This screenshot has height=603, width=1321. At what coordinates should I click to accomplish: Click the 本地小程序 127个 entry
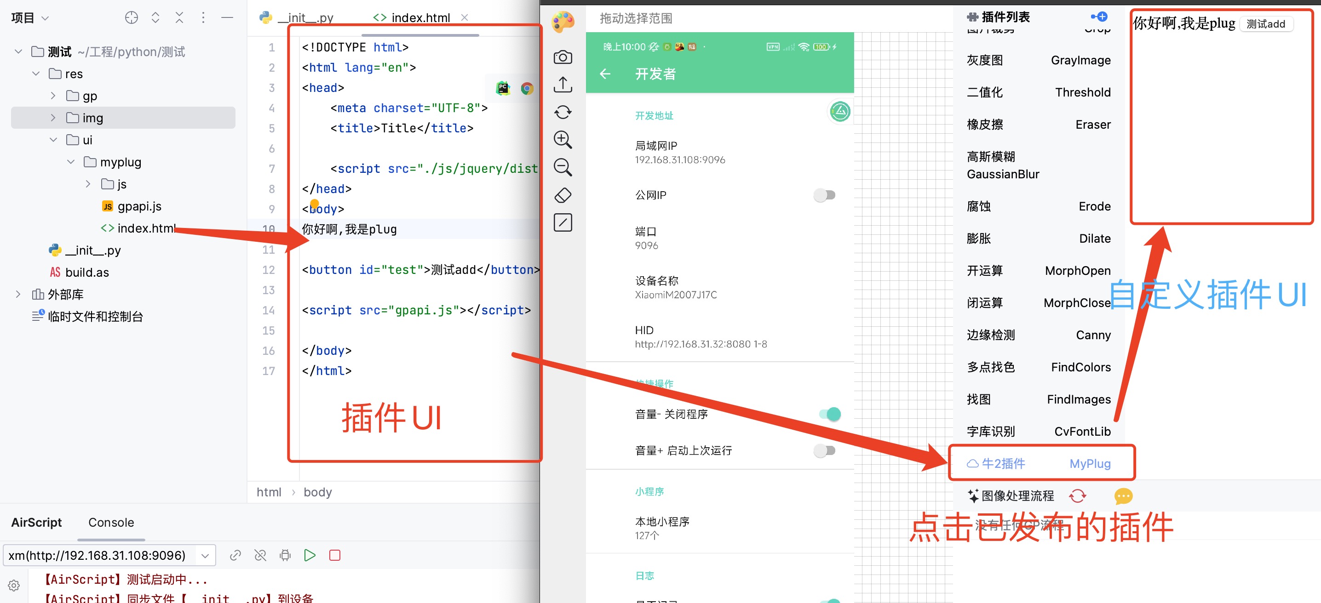(719, 528)
